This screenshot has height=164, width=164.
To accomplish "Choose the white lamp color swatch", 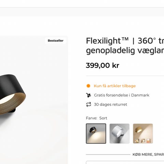I will coord(120,134).
